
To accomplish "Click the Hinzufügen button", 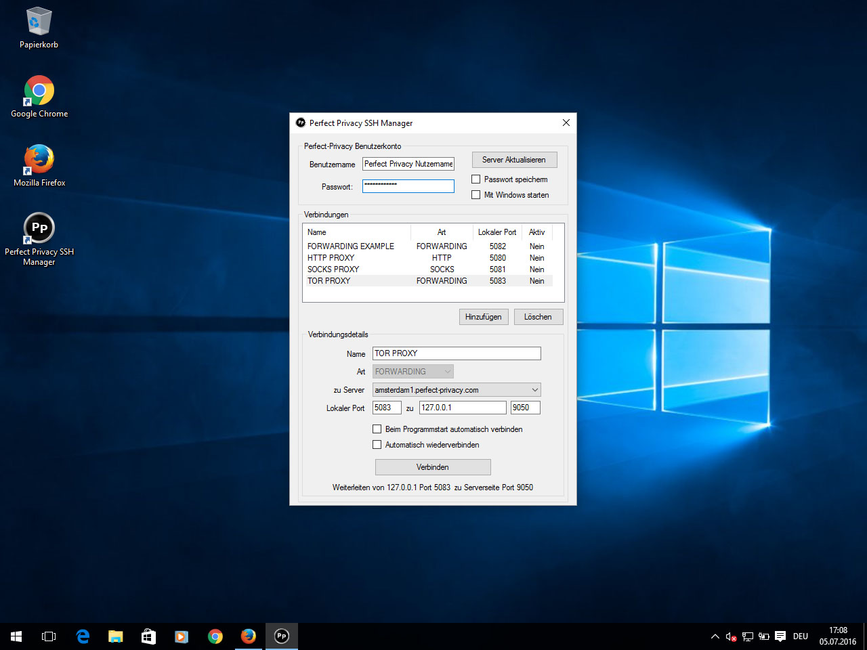I will pos(484,317).
